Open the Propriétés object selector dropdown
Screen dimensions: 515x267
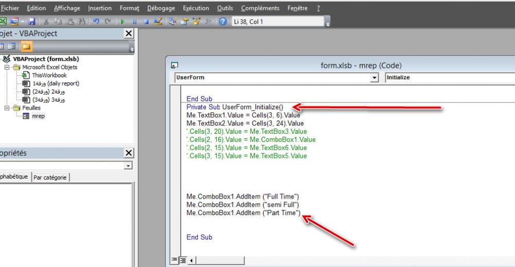point(128,166)
